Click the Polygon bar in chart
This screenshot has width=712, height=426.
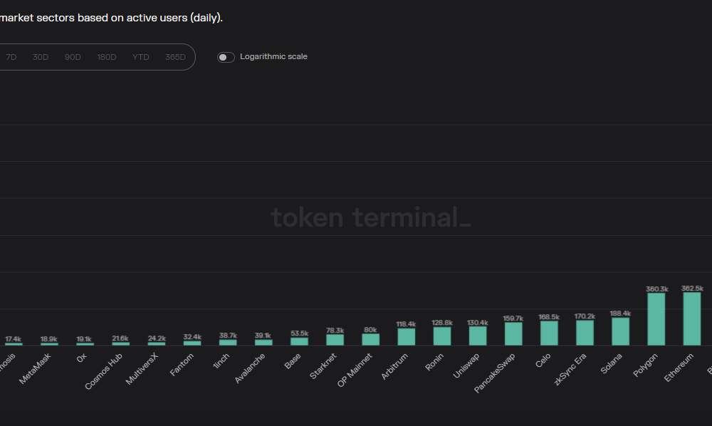(x=656, y=319)
